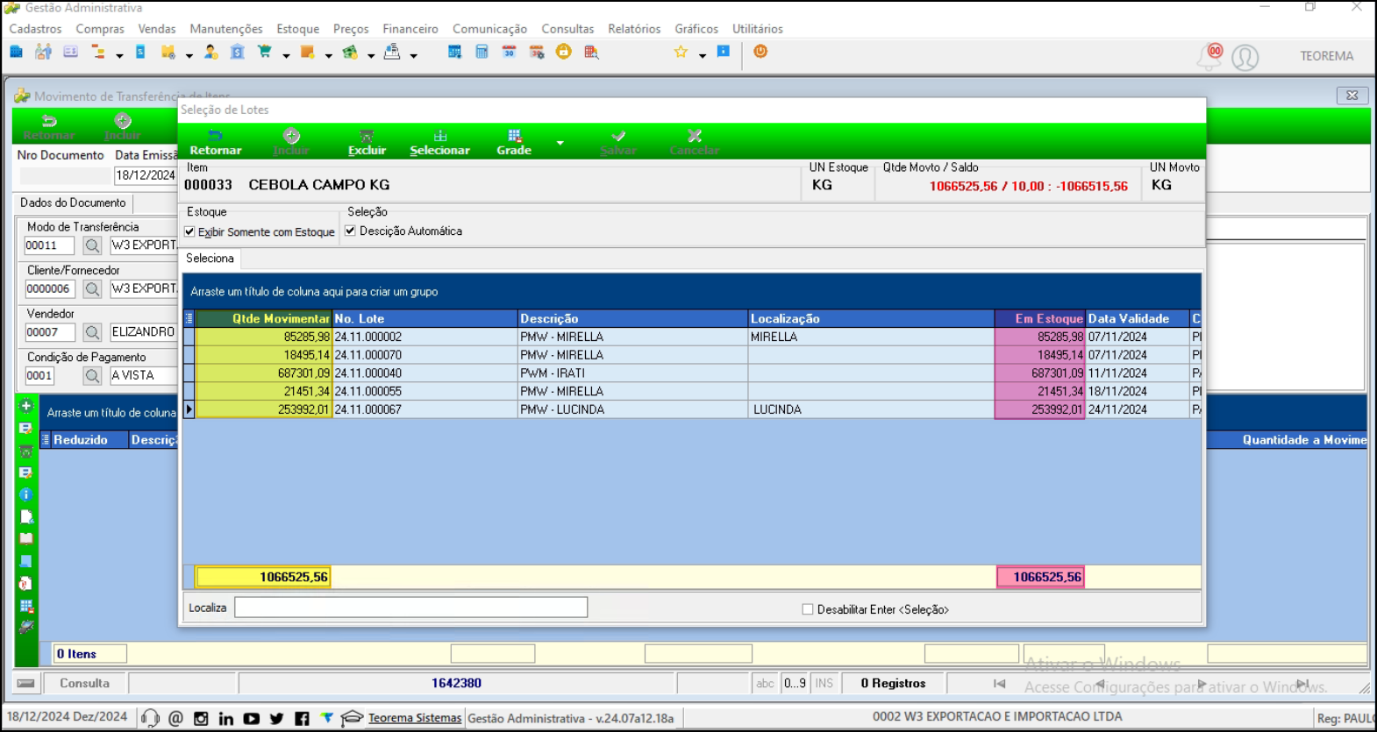Screen dimensions: 1377x732
Task: Click the favorites star icon
Action: tap(681, 53)
